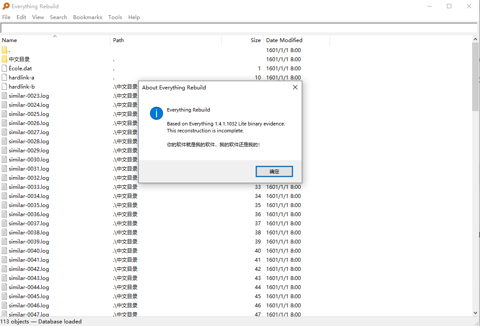Click the École.dat file name

20,69
